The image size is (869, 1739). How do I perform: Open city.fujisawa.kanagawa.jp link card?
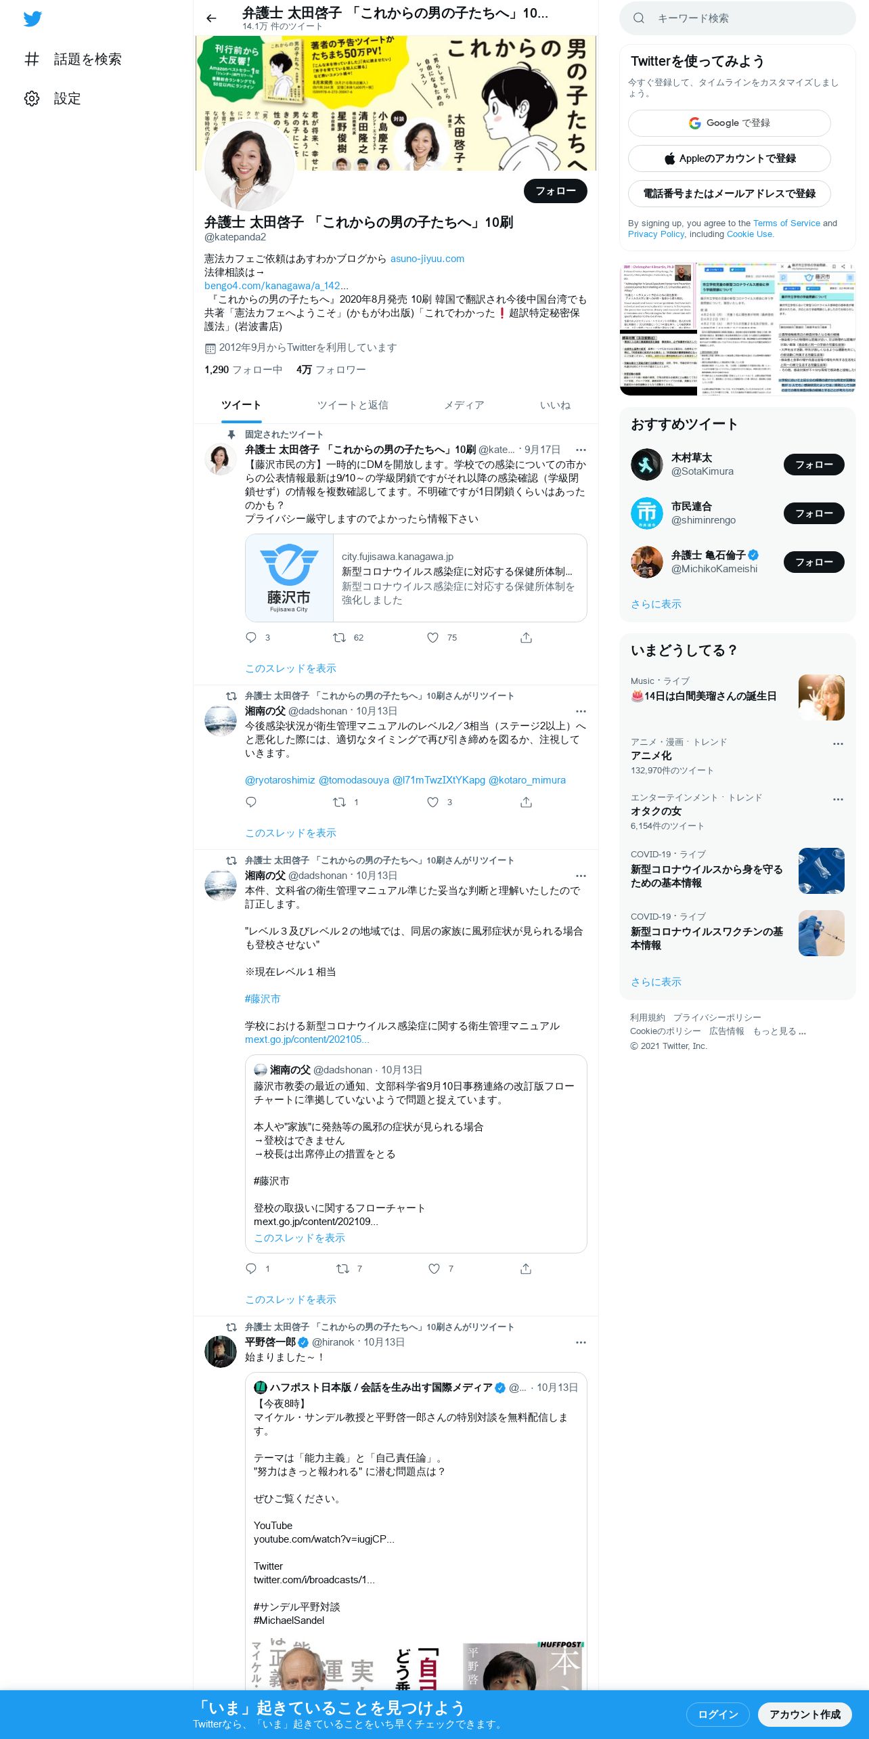pos(416,578)
